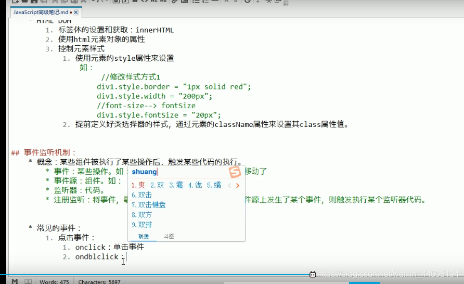Click the heading ## 事件监听机制：

coord(44,152)
